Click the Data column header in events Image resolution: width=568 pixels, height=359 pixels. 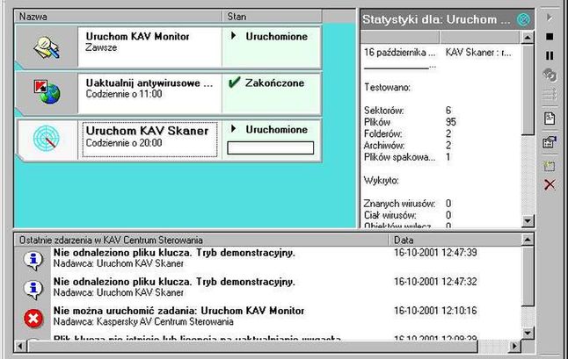tap(455, 240)
